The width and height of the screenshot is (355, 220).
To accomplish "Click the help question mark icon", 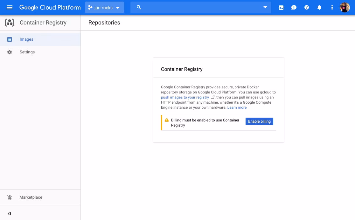I will [x=307, y=7].
